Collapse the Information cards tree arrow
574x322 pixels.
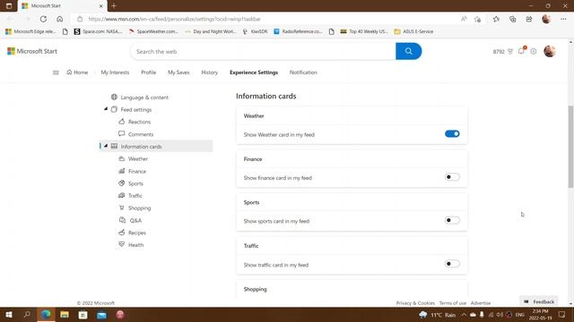[x=106, y=146]
